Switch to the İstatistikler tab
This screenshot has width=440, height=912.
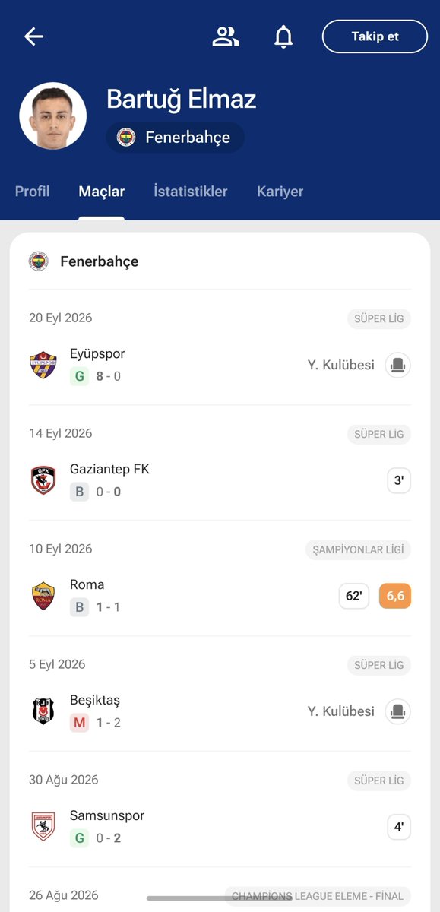coord(191,192)
